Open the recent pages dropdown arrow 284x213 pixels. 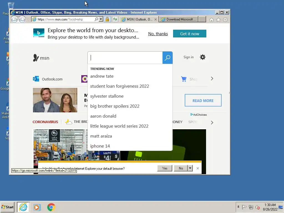click(28, 19)
